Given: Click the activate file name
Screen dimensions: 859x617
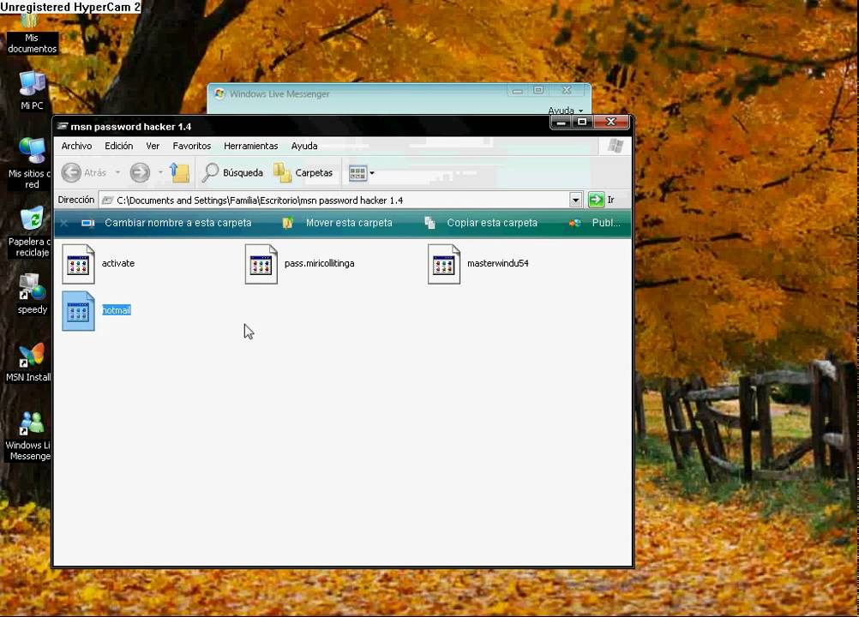Looking at the screenshot, I should [x=118, y=263].
